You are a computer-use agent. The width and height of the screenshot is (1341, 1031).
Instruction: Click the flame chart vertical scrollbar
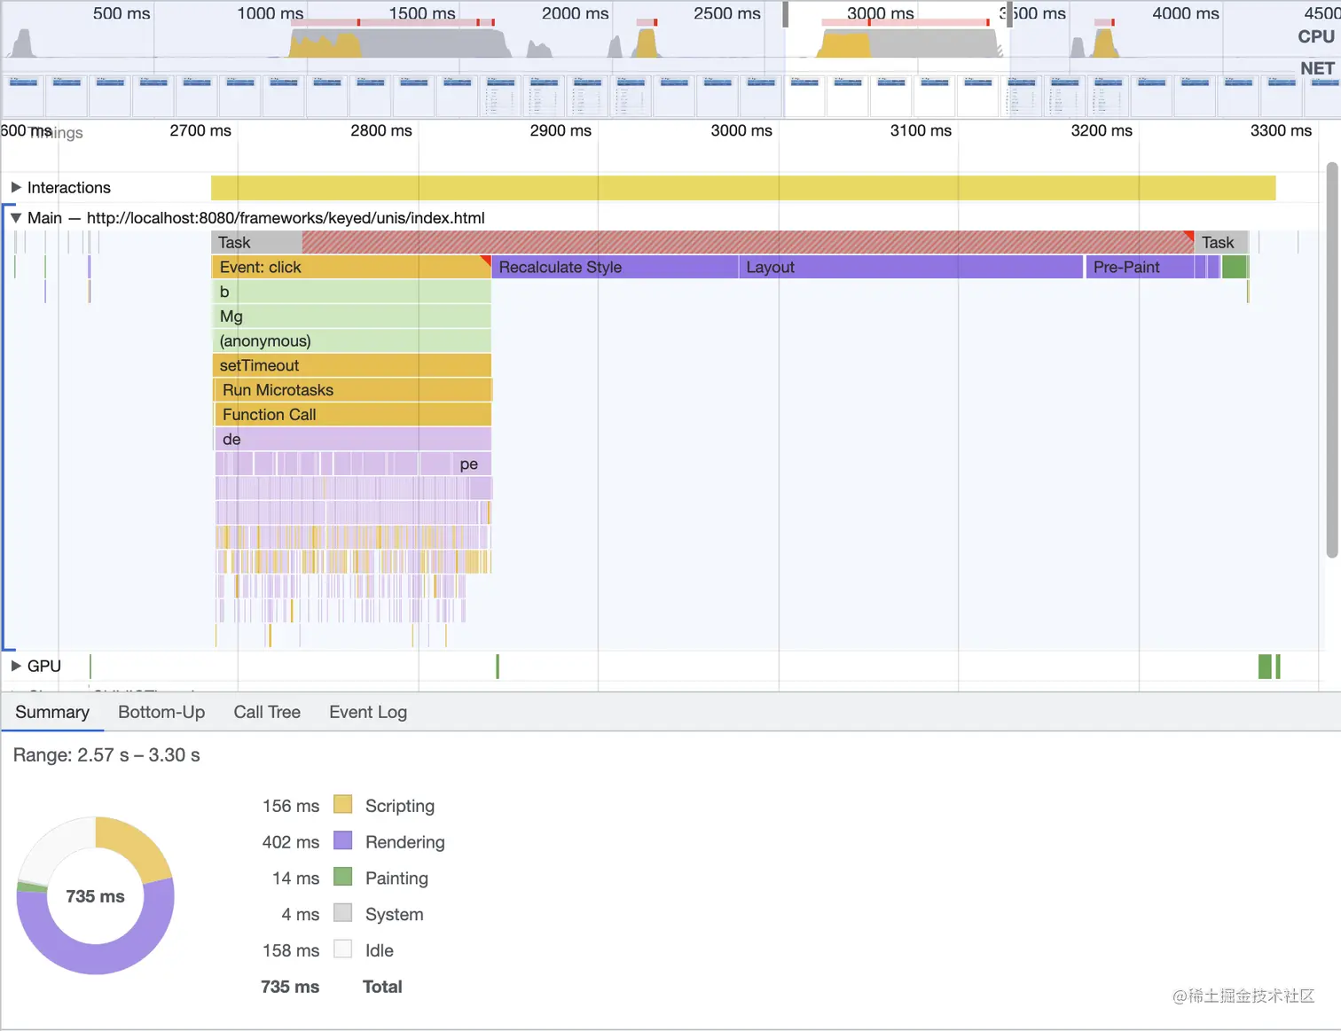point(1331,360)
